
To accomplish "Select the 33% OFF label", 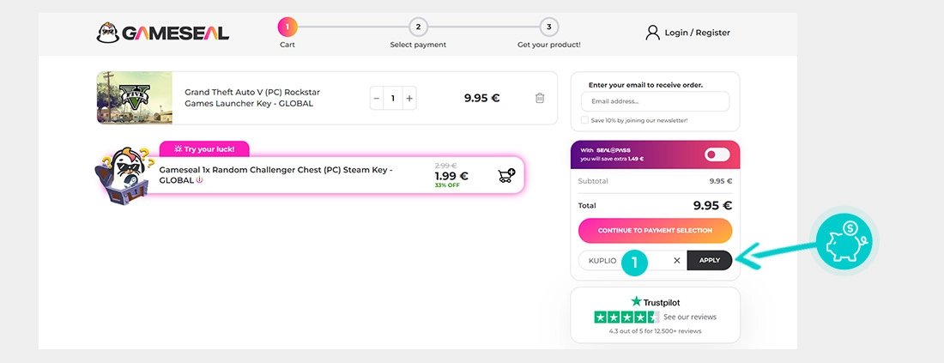I will [x=447, y=185].
